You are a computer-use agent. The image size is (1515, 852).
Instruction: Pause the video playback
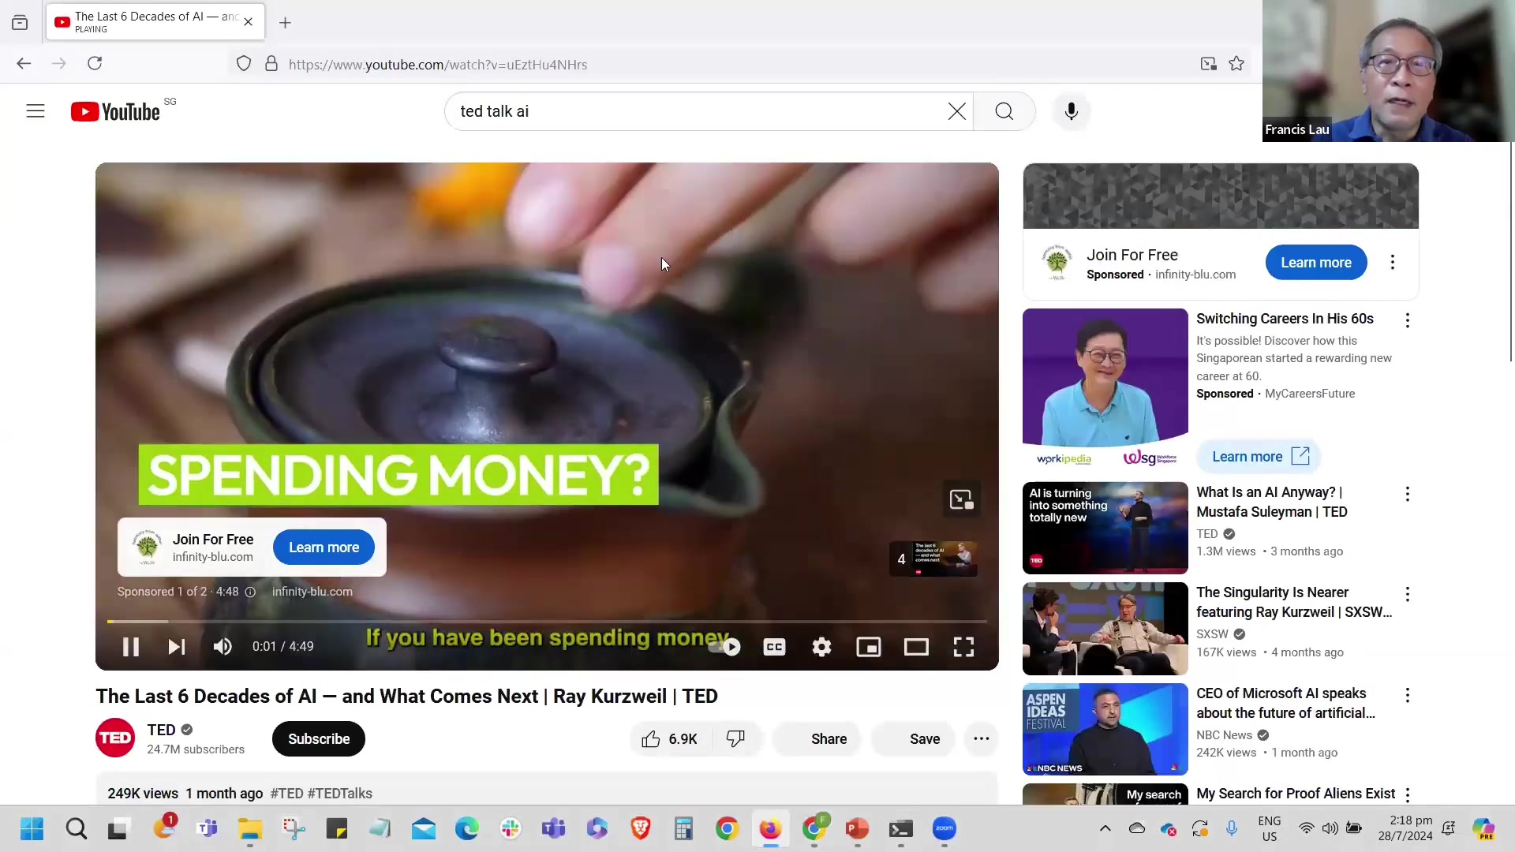coord(131,647)
